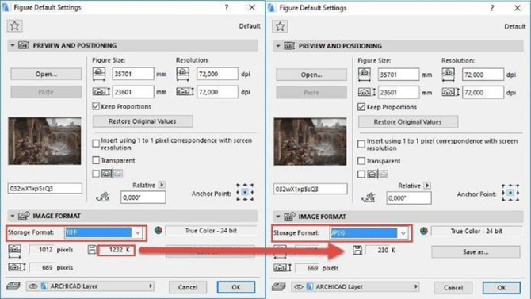Viewport: 531px width, 299px height.
Task: Toggle Keep Proportions checkbox in left dialog
Action: pyautogui.click(x=96, y=106)
